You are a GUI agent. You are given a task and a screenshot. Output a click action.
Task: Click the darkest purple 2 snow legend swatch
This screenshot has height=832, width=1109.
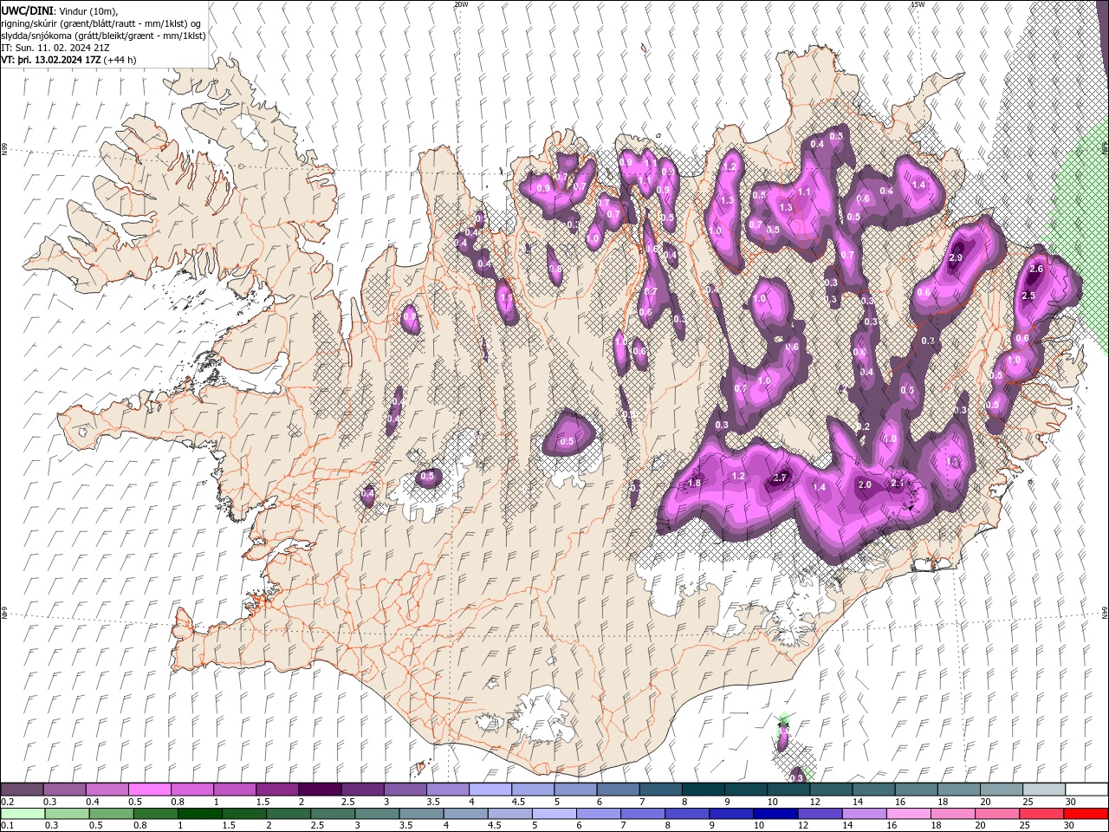coord(319,790)
